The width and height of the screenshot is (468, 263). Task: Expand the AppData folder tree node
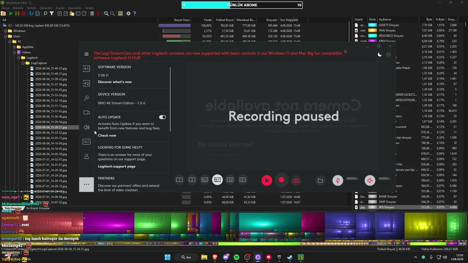[14, 47]
